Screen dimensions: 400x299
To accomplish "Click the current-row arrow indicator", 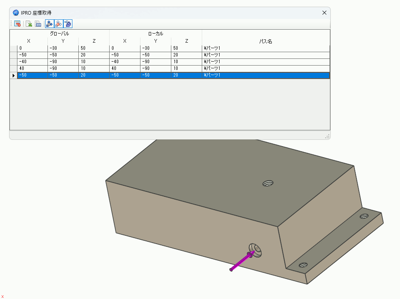I will click(14, 75).
